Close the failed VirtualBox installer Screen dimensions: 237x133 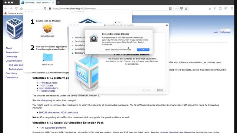point(160,90)
